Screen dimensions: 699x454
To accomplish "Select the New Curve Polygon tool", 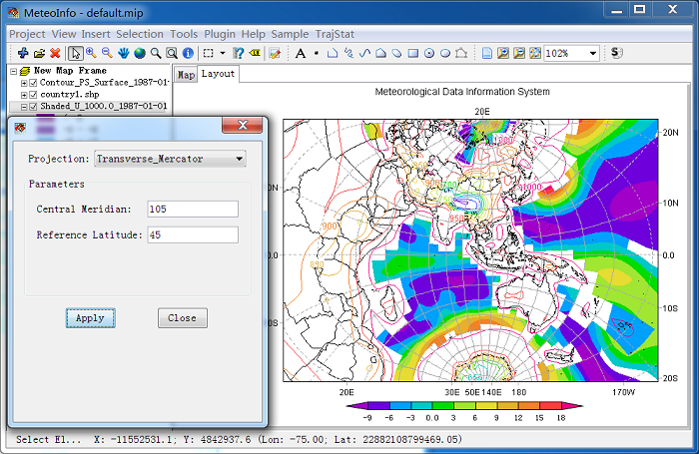I will [396, 54].
